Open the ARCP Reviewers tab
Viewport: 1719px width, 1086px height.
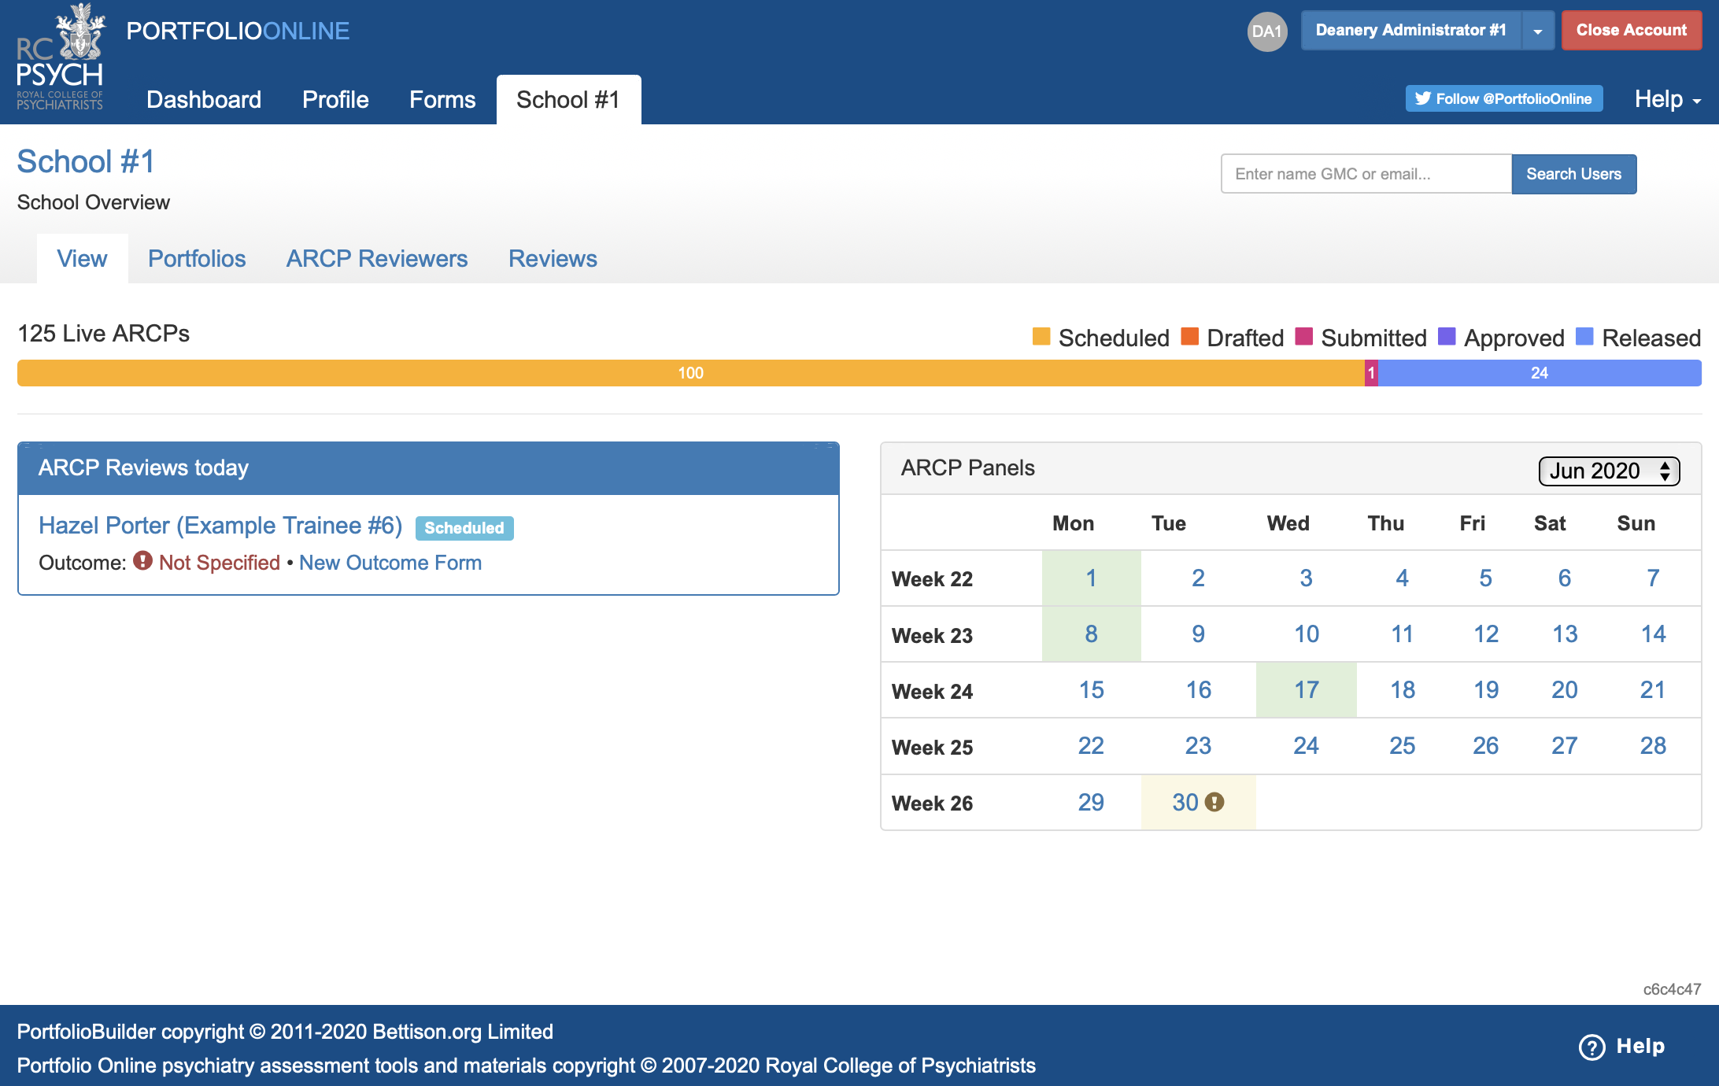pos(376,259)
